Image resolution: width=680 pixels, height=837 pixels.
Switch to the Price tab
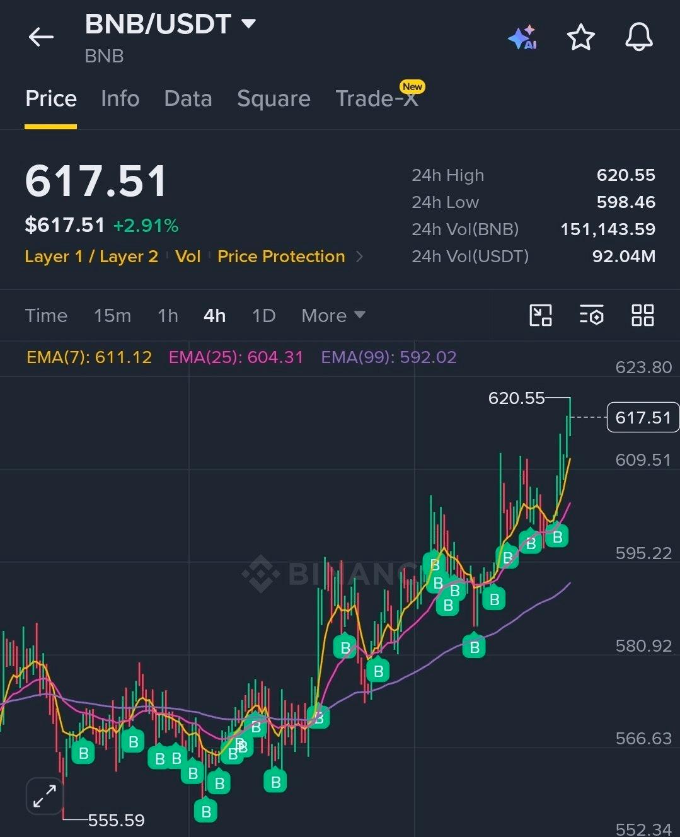pos(51,99)
